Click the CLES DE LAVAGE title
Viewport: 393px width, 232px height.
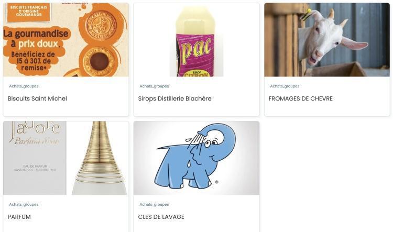click(x=161, y=217)
